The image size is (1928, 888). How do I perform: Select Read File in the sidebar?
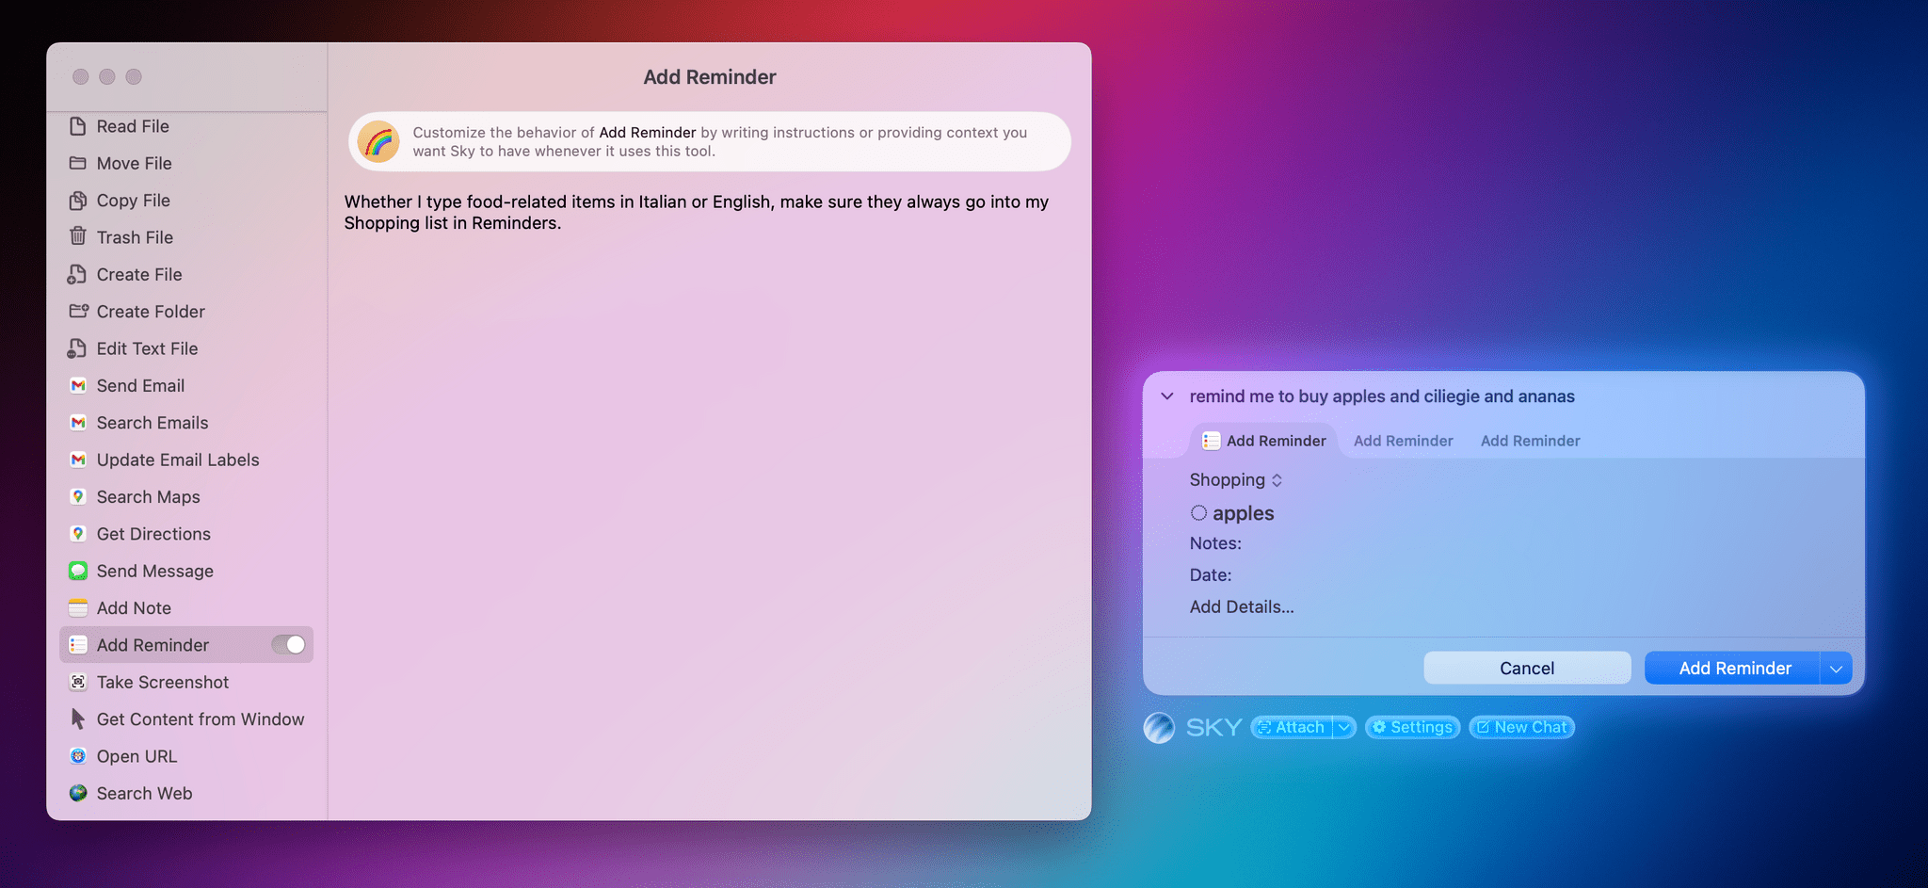point(186,126)
